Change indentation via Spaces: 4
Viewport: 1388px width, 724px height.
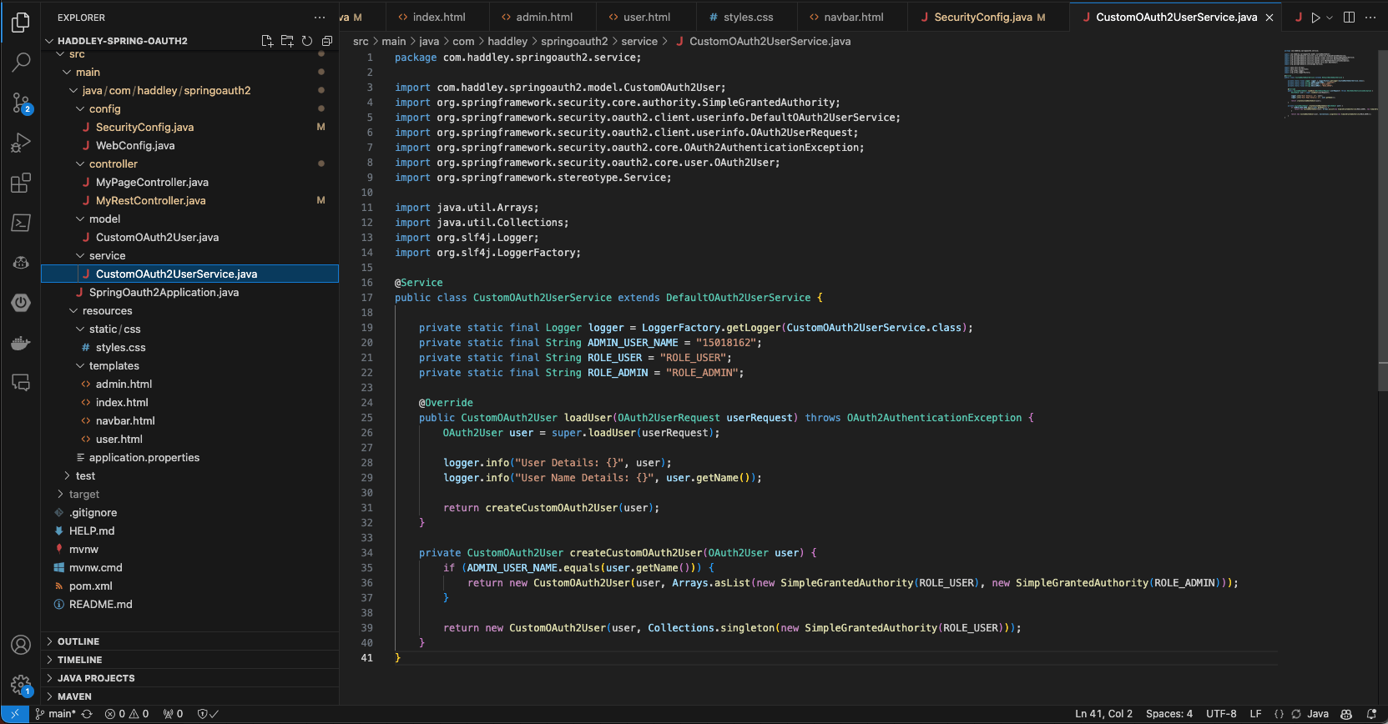(x=1168, y=714)
